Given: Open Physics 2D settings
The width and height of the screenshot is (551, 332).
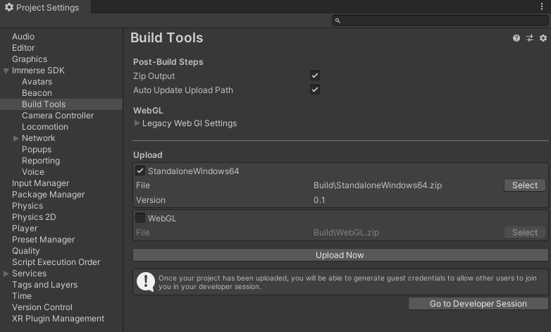Looking at the screenshot, I should [34, 217].
